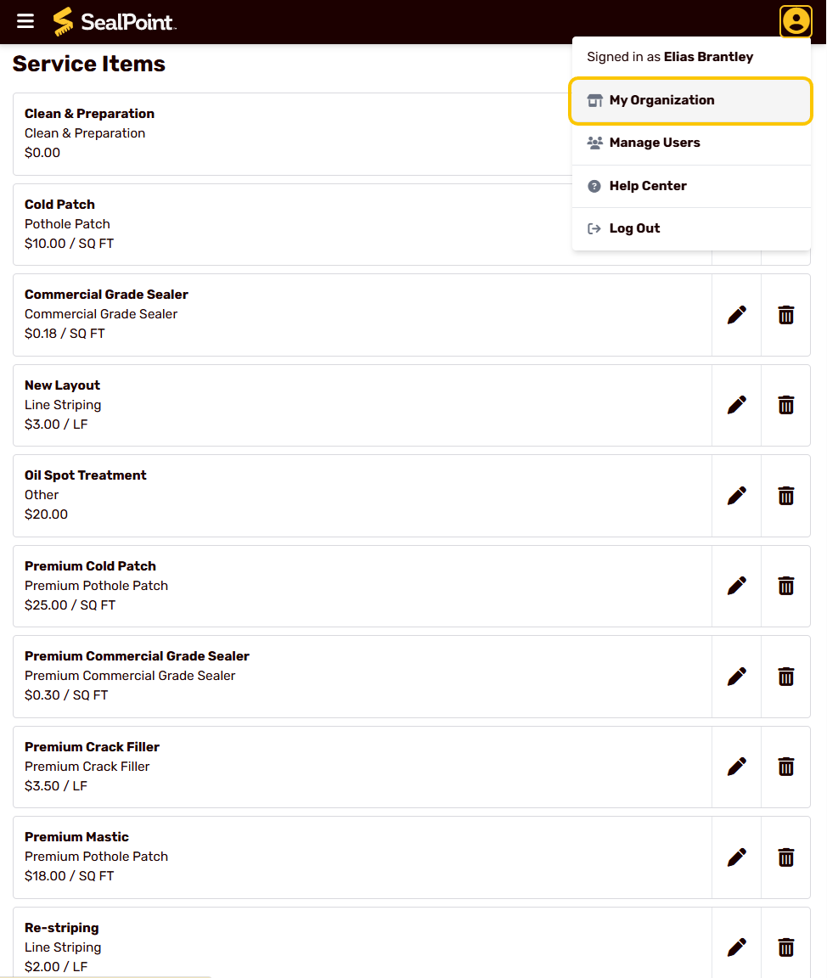Select My Organization from the menu
The width and height of the screenshot is (827, 978).
click(x=690, y=100)
